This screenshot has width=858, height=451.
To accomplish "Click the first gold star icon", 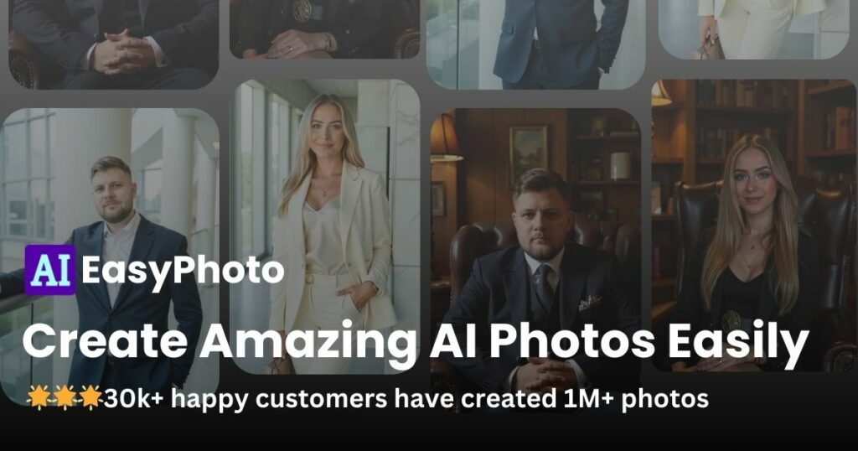I will point(38,397).
